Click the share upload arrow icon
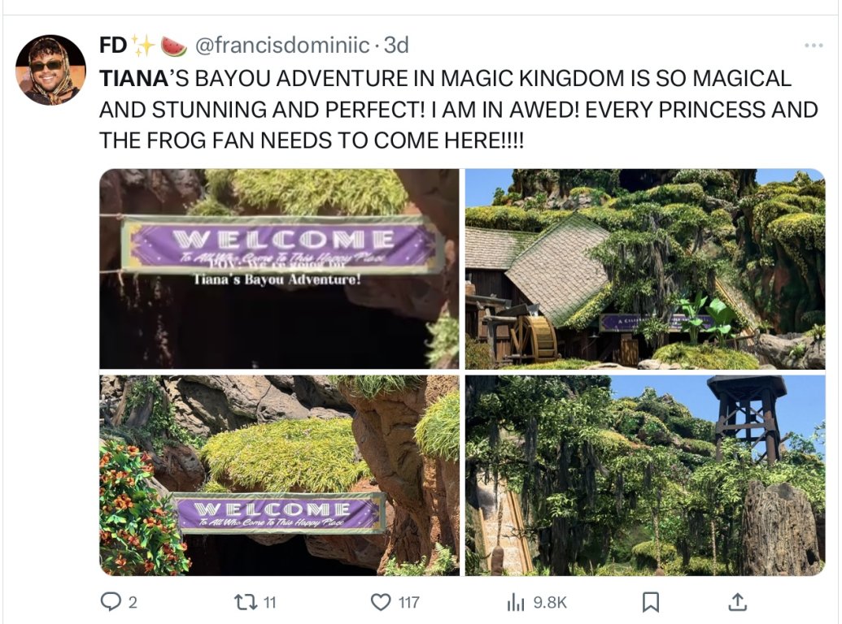 [x=738, y=601]
